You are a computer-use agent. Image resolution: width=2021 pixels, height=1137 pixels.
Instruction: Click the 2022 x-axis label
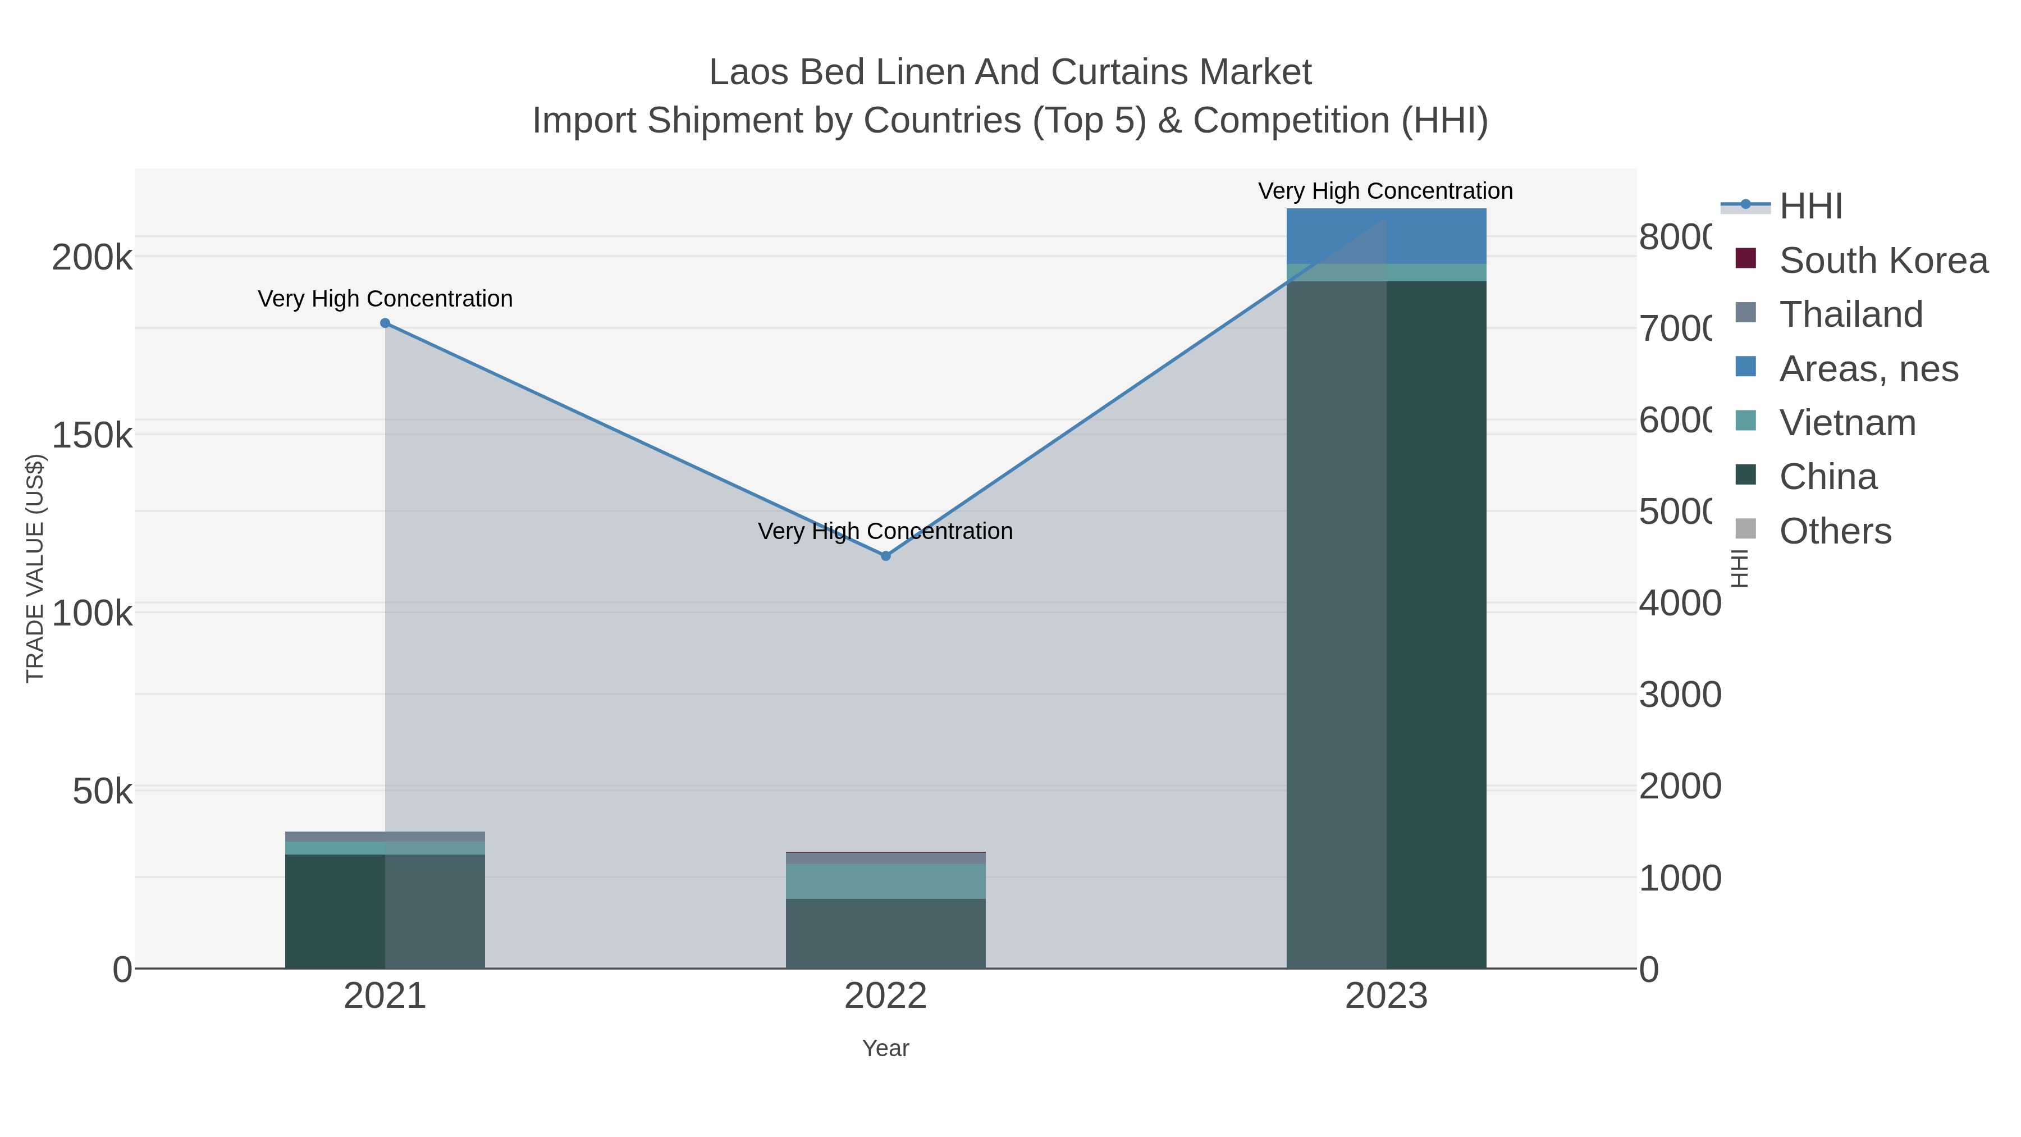coord(886,997)
